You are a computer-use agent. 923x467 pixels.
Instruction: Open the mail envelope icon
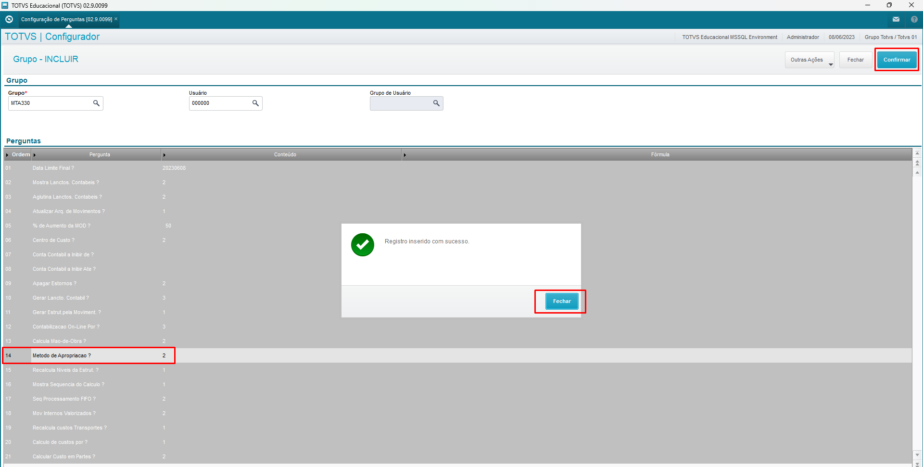click(896, 19)
